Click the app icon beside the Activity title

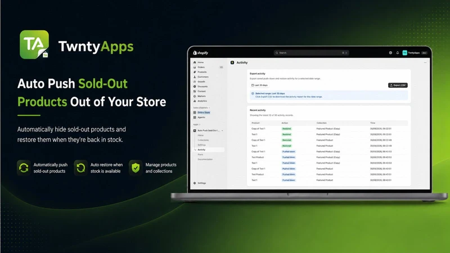coord(232,62)
